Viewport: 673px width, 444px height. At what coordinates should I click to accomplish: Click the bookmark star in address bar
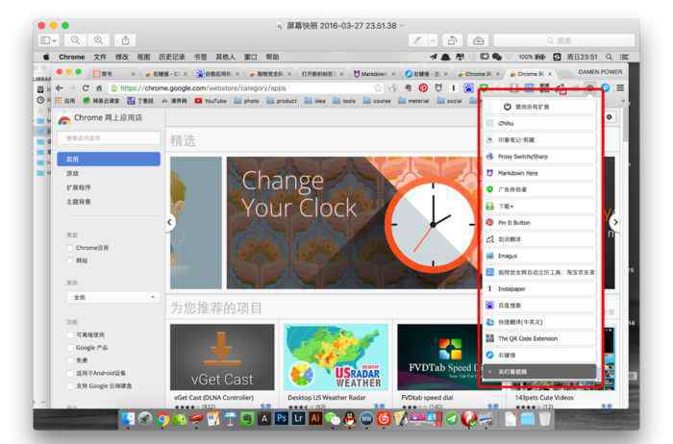378,88
